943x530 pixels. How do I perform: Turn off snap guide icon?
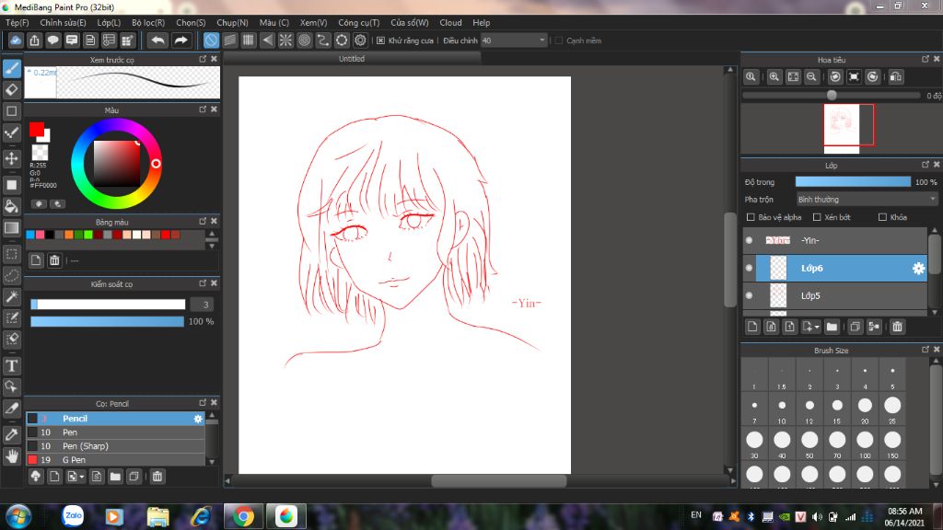[x=211, y=40]
